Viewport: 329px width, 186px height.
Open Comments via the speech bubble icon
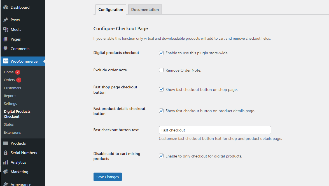[x=6, y=49]
